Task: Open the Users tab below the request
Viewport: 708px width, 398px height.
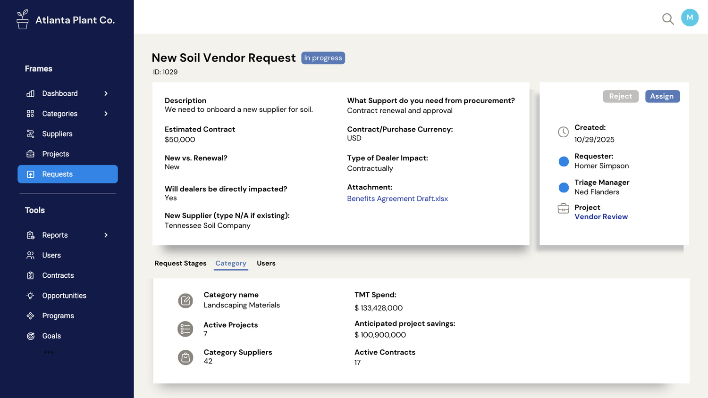Action: 266,263
